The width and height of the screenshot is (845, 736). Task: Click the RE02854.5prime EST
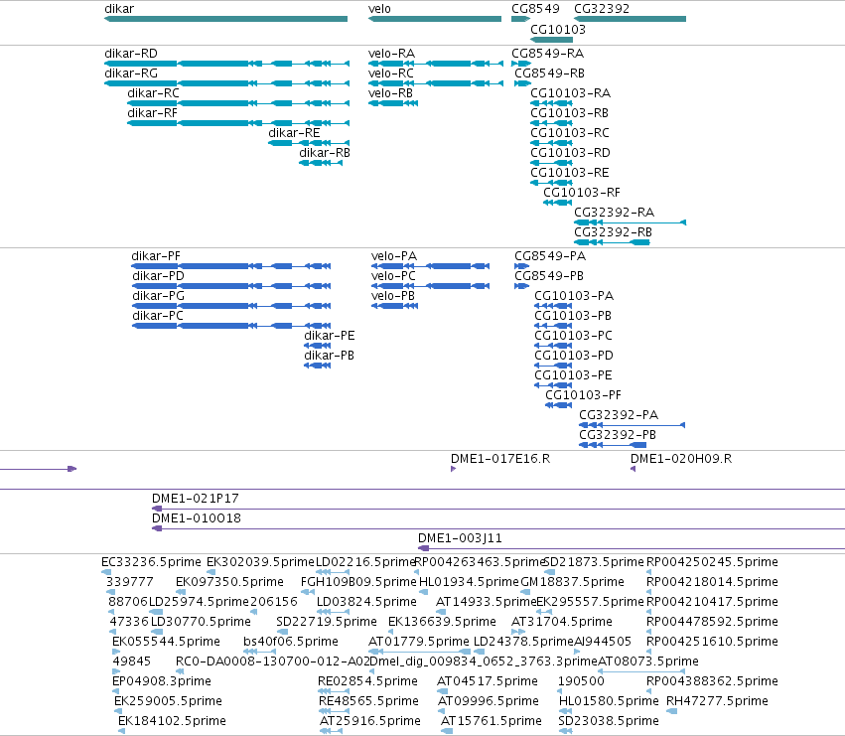334,691
